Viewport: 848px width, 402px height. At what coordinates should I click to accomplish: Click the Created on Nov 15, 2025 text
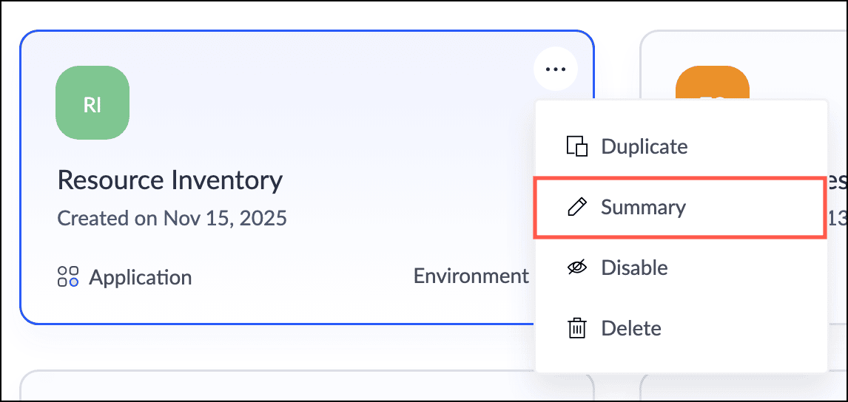[x=172, y=218]
